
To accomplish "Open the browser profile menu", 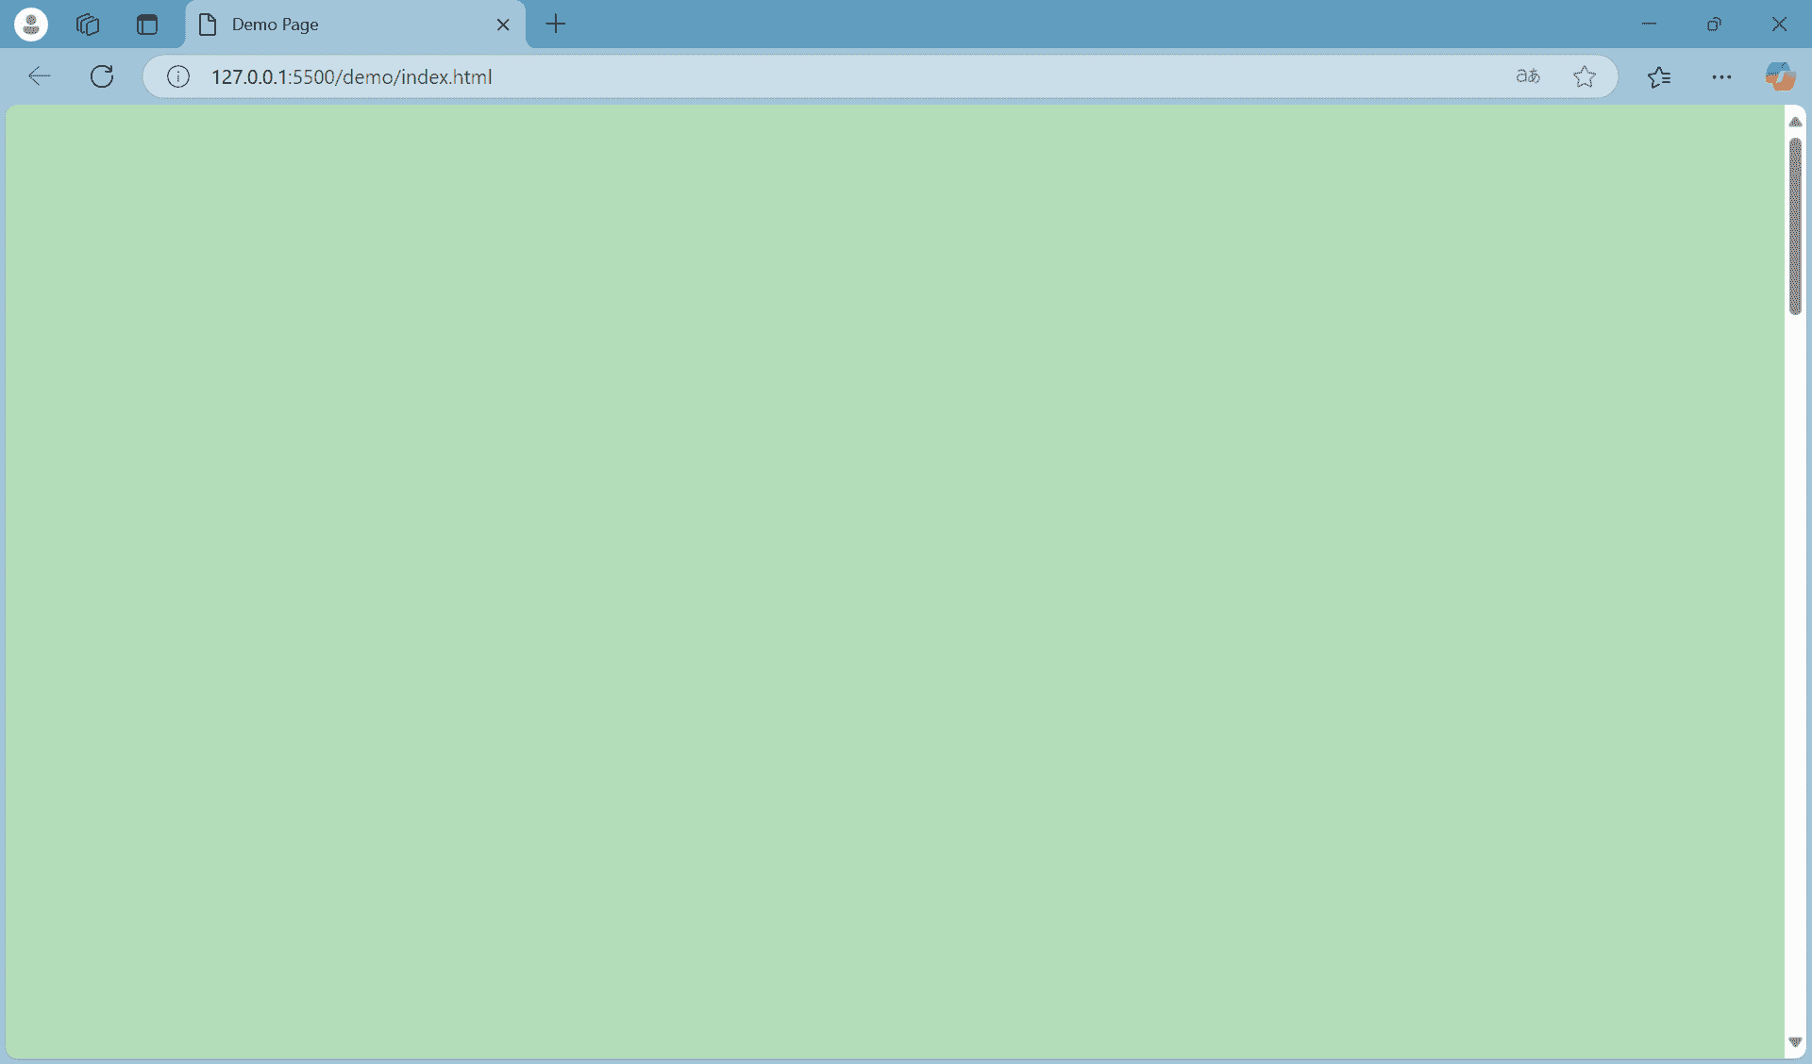I will (x=30, y=24).
